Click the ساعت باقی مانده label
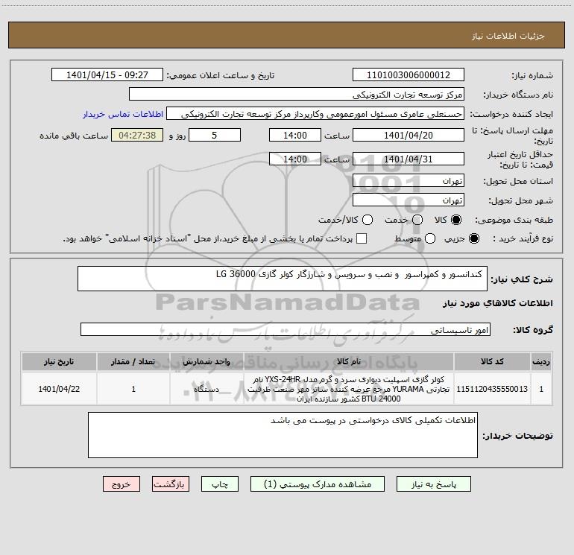The width and height of the screenshot is (574, 555). tap(74, 136)
